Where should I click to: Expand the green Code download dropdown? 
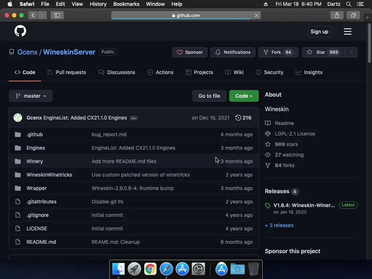244,96
